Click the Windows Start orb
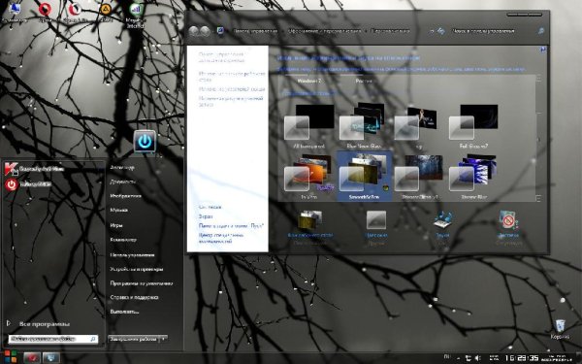This screenshot has height=364, width=582. click(x=11, y=357)
